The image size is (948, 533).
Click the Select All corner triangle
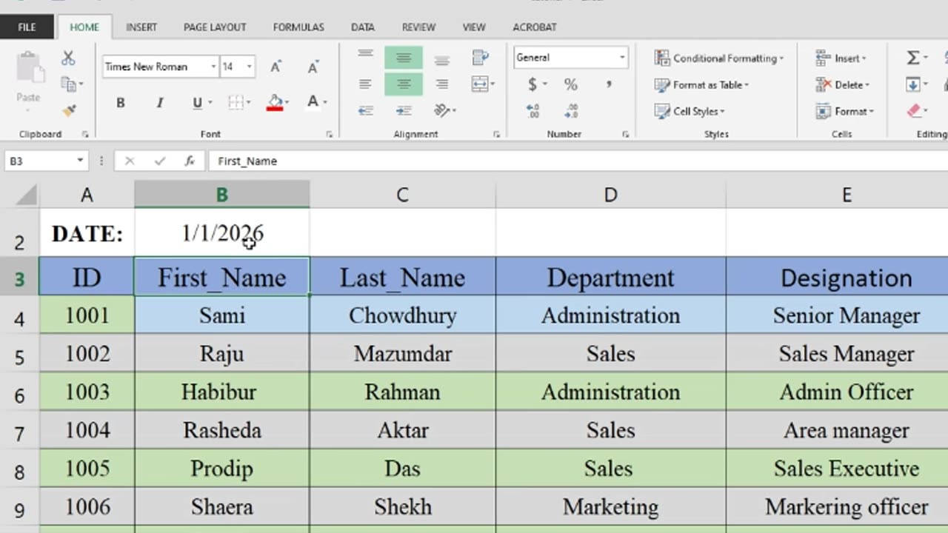[x=27, y=195]
